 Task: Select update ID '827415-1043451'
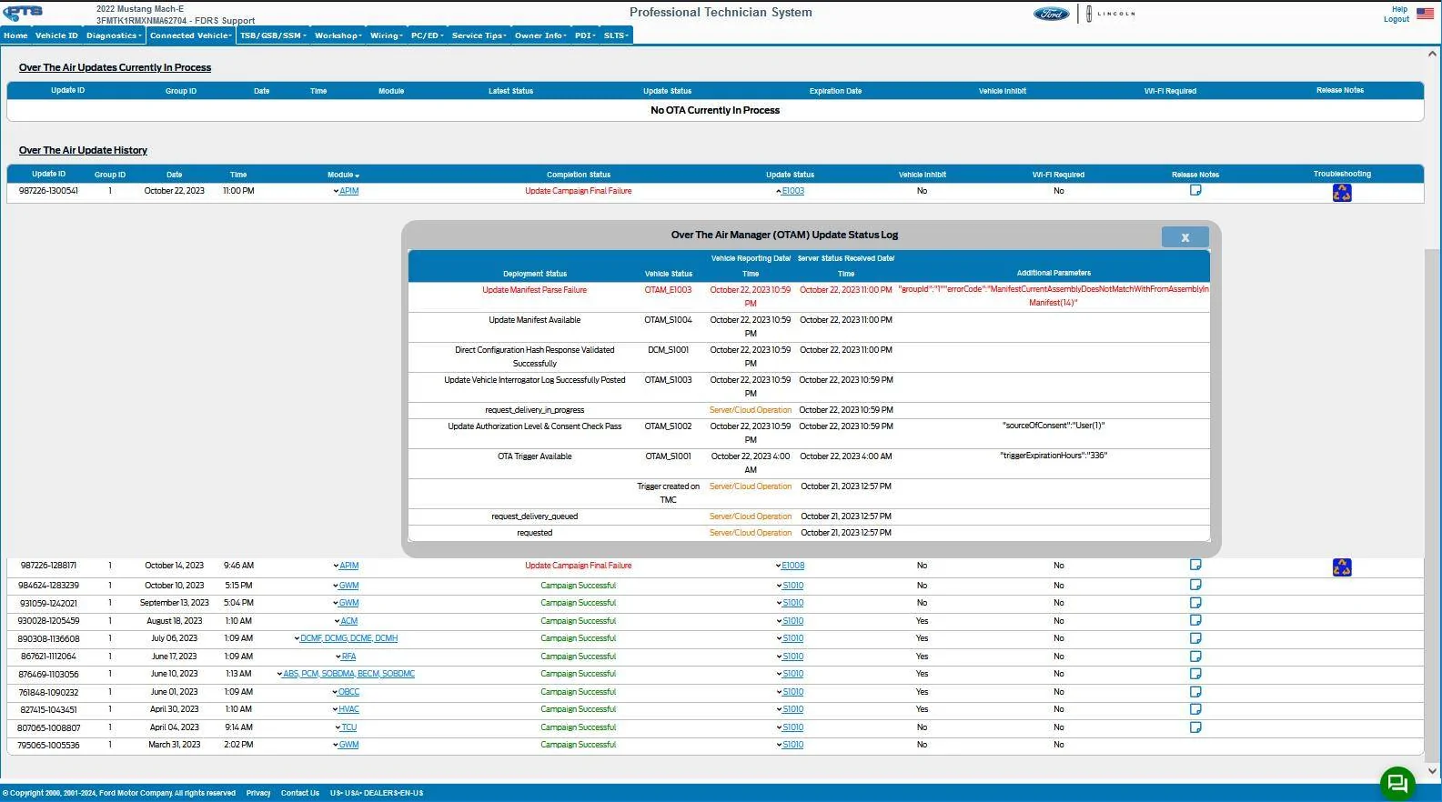48,709
